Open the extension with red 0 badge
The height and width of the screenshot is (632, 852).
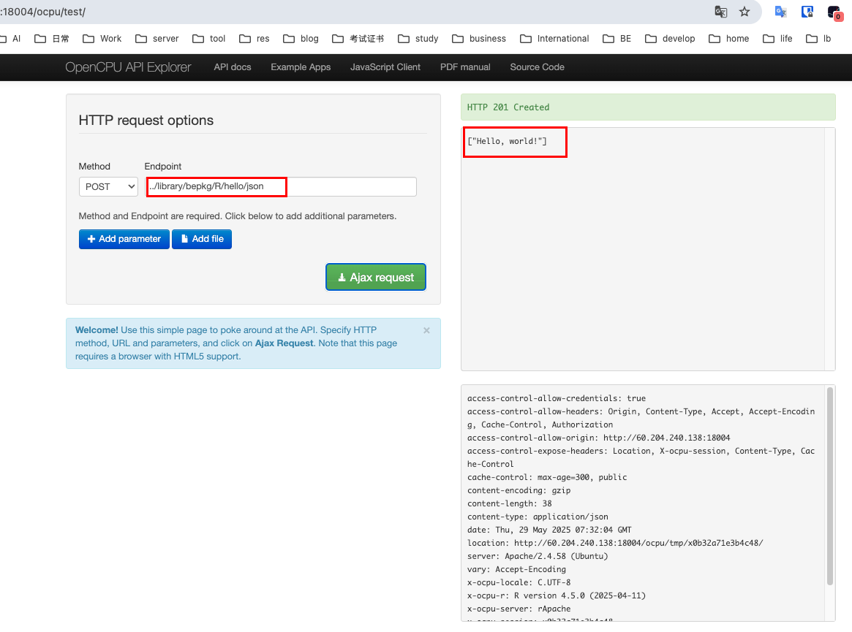[x=834, y=12]
